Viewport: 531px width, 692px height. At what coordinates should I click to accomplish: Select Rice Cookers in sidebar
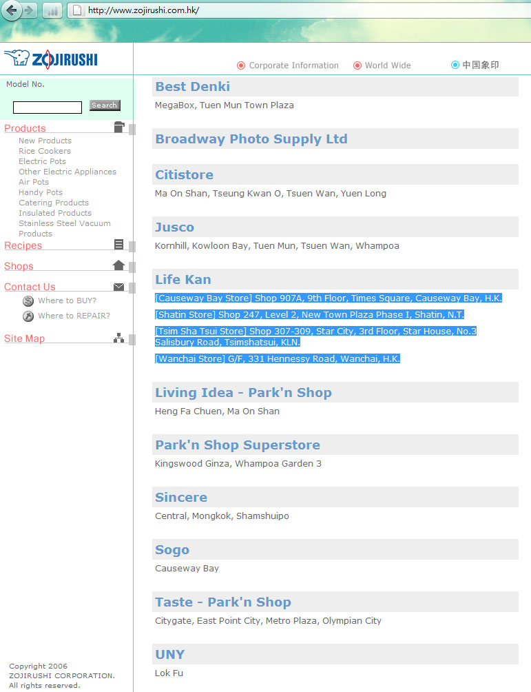(45, 151)
